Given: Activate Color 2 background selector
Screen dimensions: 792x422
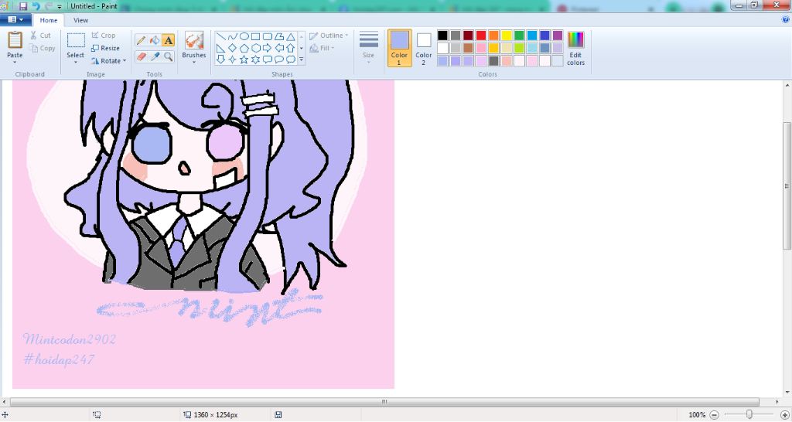Looking at the screenshot, I should [x=423, y=48].
